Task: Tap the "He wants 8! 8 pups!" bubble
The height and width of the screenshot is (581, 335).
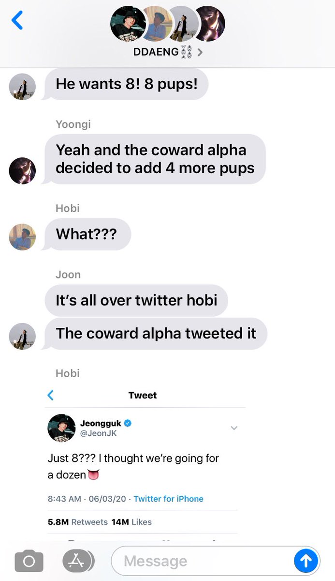Action: point(127,84)
